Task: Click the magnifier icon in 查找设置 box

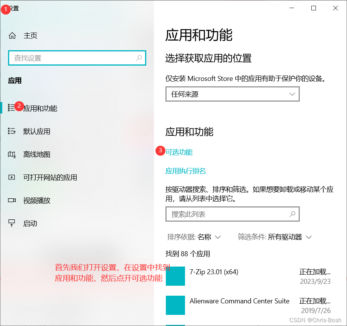Action: [x=139, y=58]
